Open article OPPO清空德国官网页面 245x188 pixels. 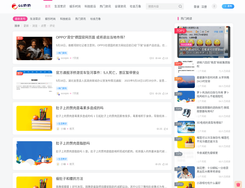(90, 38)
